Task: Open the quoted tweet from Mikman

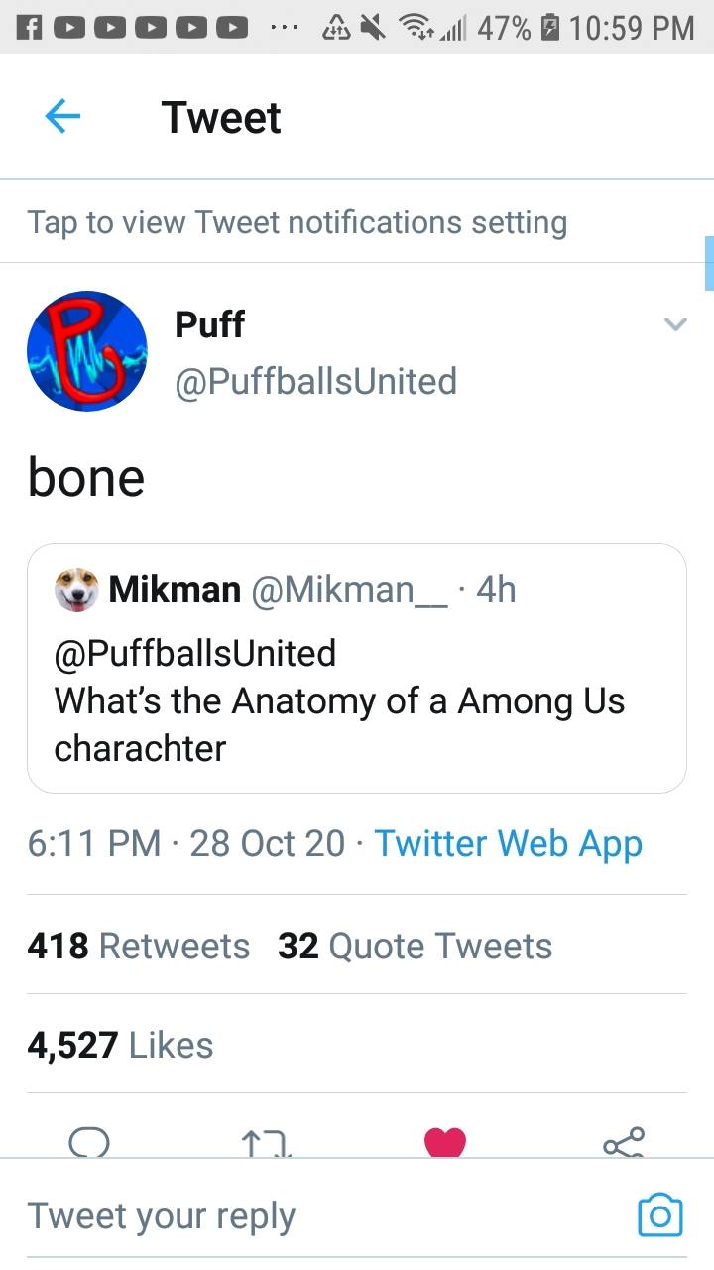Action: pos(357,700)
